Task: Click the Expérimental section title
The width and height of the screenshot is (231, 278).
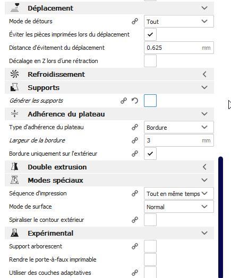Action: [50, 233]
